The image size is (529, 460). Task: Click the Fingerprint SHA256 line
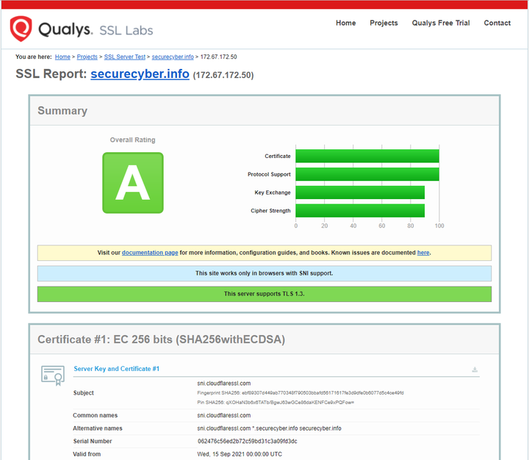(301, 393)
